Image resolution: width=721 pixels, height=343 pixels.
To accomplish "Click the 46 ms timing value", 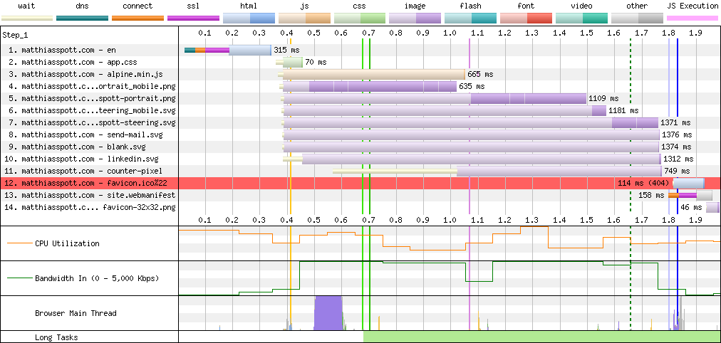I will pos(692,207).
